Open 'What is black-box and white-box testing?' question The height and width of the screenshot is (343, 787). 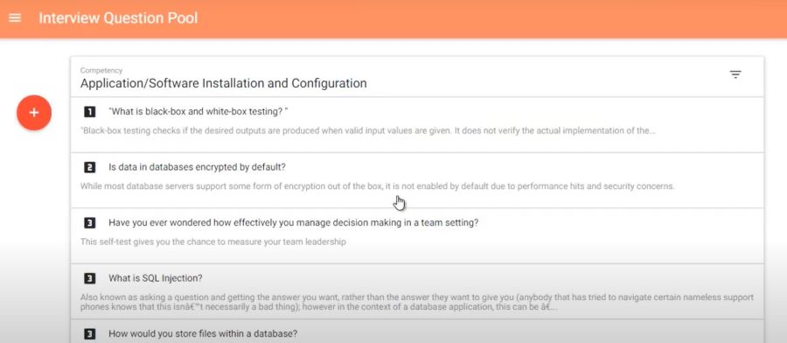pyautogui.click(x=198, y=111)
